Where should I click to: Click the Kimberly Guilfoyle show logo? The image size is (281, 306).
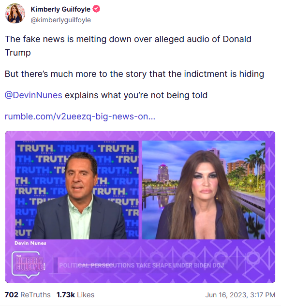[x=29, y=264]
